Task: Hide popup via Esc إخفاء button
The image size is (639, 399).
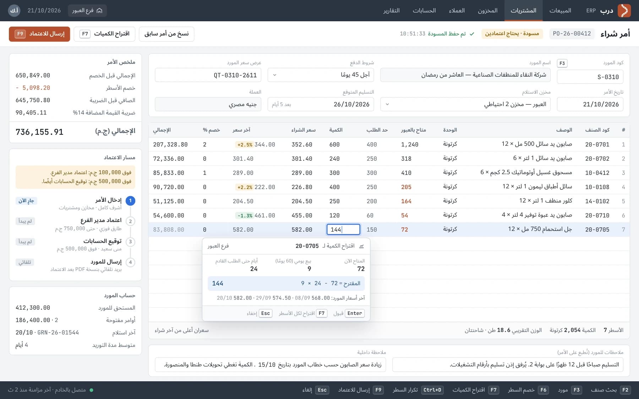Action: 260,313
